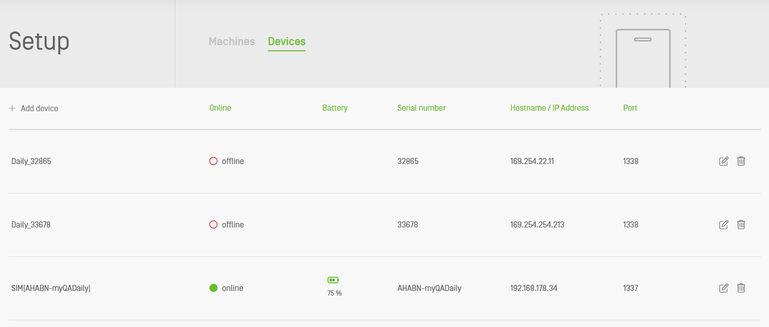Delete the Daily_32865 device
Image resolution: width=769 pixels, height=327 pixels.
[741, 161]
